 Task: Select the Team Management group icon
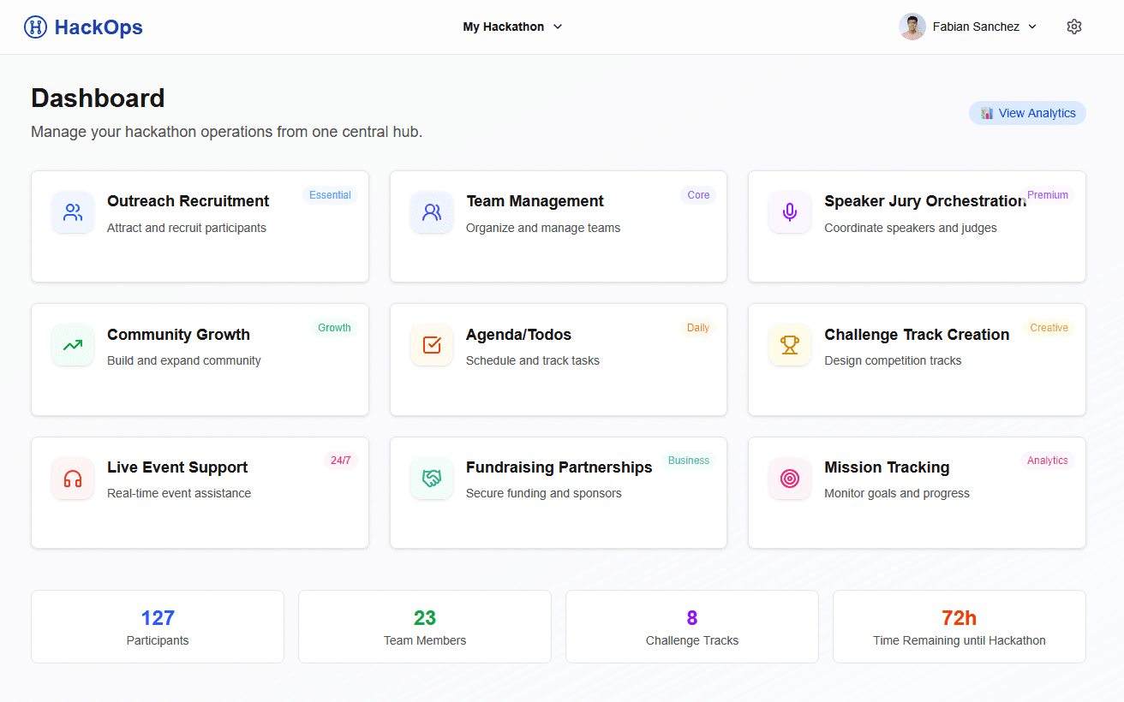tap(431, 212)
